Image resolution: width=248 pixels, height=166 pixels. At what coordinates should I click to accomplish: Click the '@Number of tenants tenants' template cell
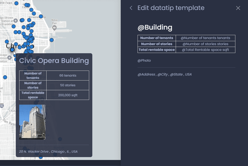click(x=205, y=38)
